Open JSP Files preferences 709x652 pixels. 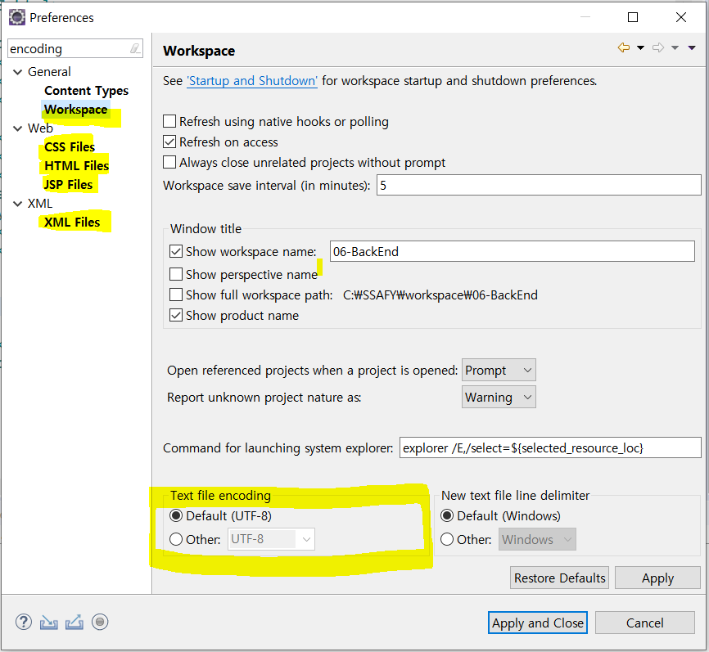[68, 184]
